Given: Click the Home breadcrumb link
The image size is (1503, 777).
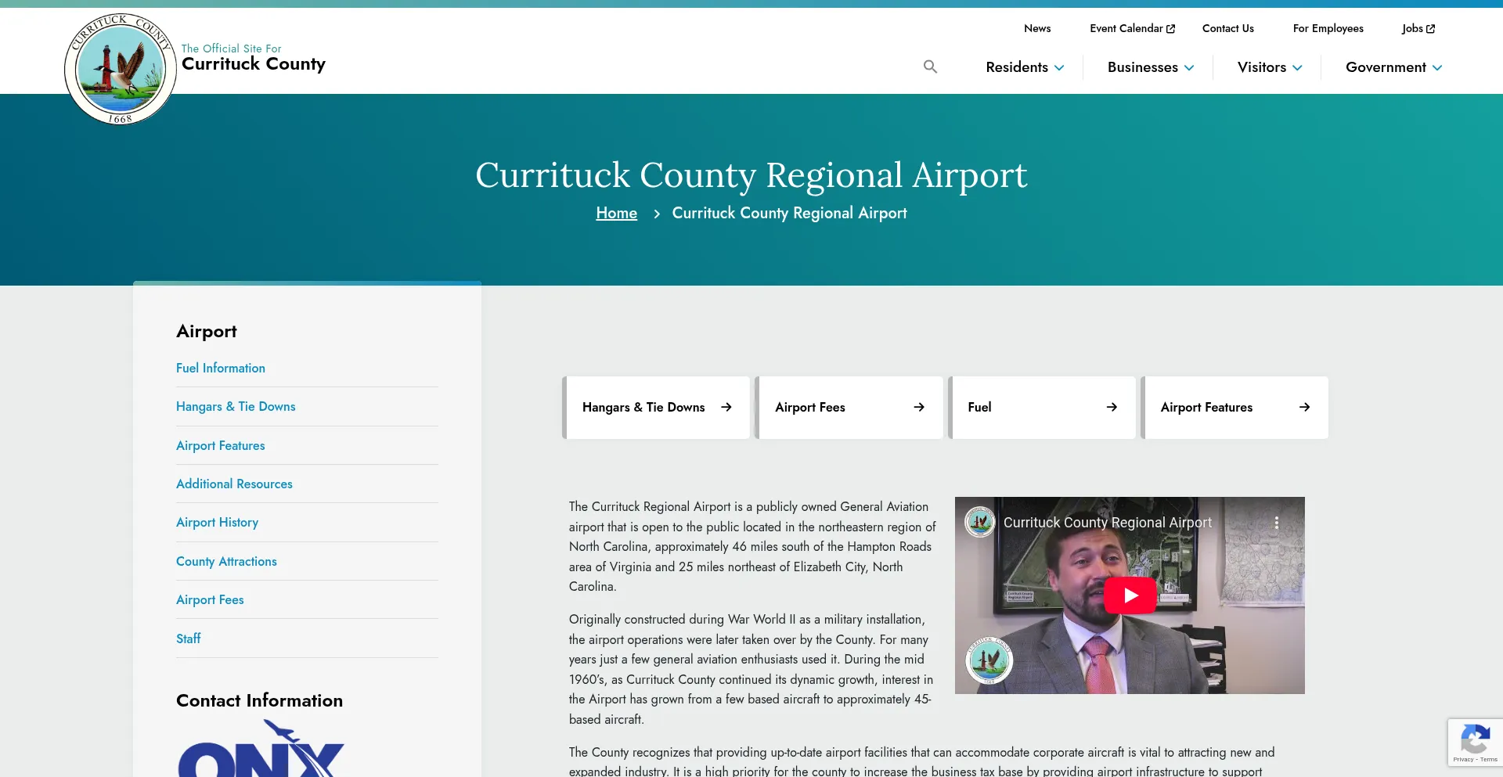Looking at the screenshot, I should click(x=616, y=213).
